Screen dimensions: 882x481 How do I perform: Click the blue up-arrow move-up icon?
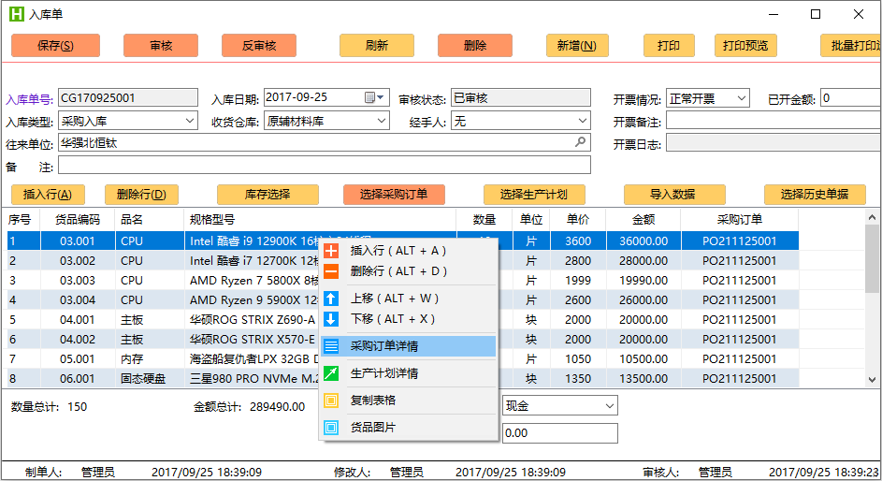point(331,299)
